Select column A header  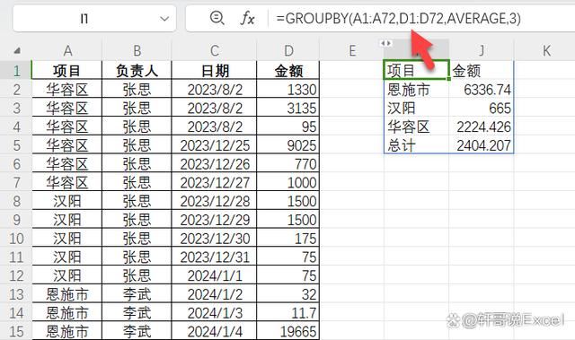(x=67, y=51)
